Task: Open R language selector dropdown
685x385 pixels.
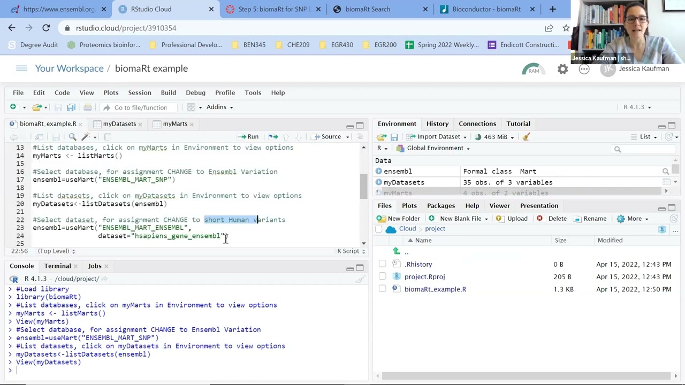Action: (x=382, y=148)
